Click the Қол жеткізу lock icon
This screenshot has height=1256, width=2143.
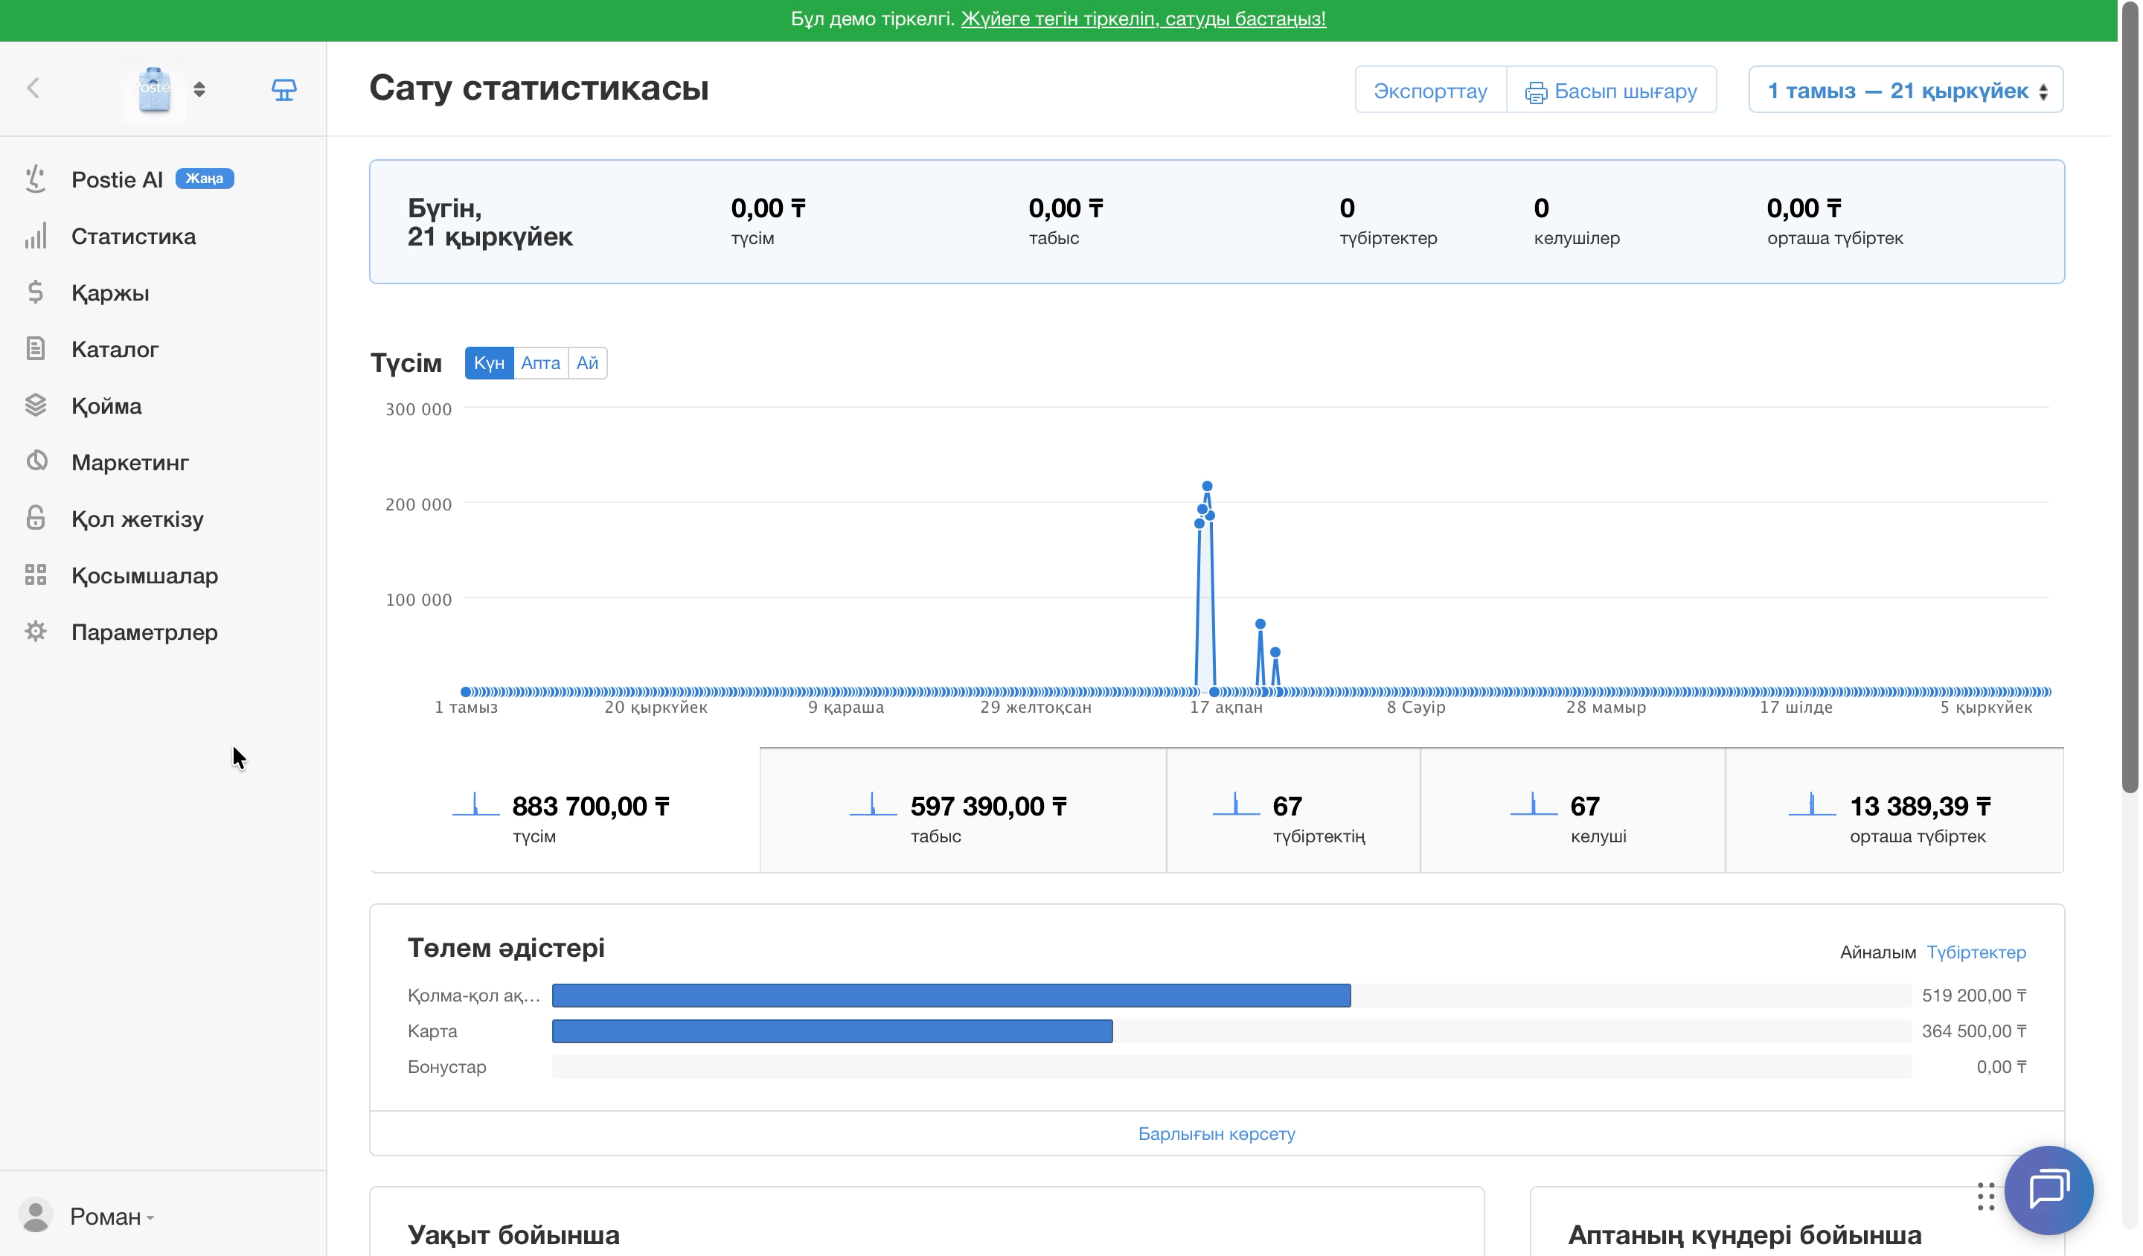[x=35, y=518]
